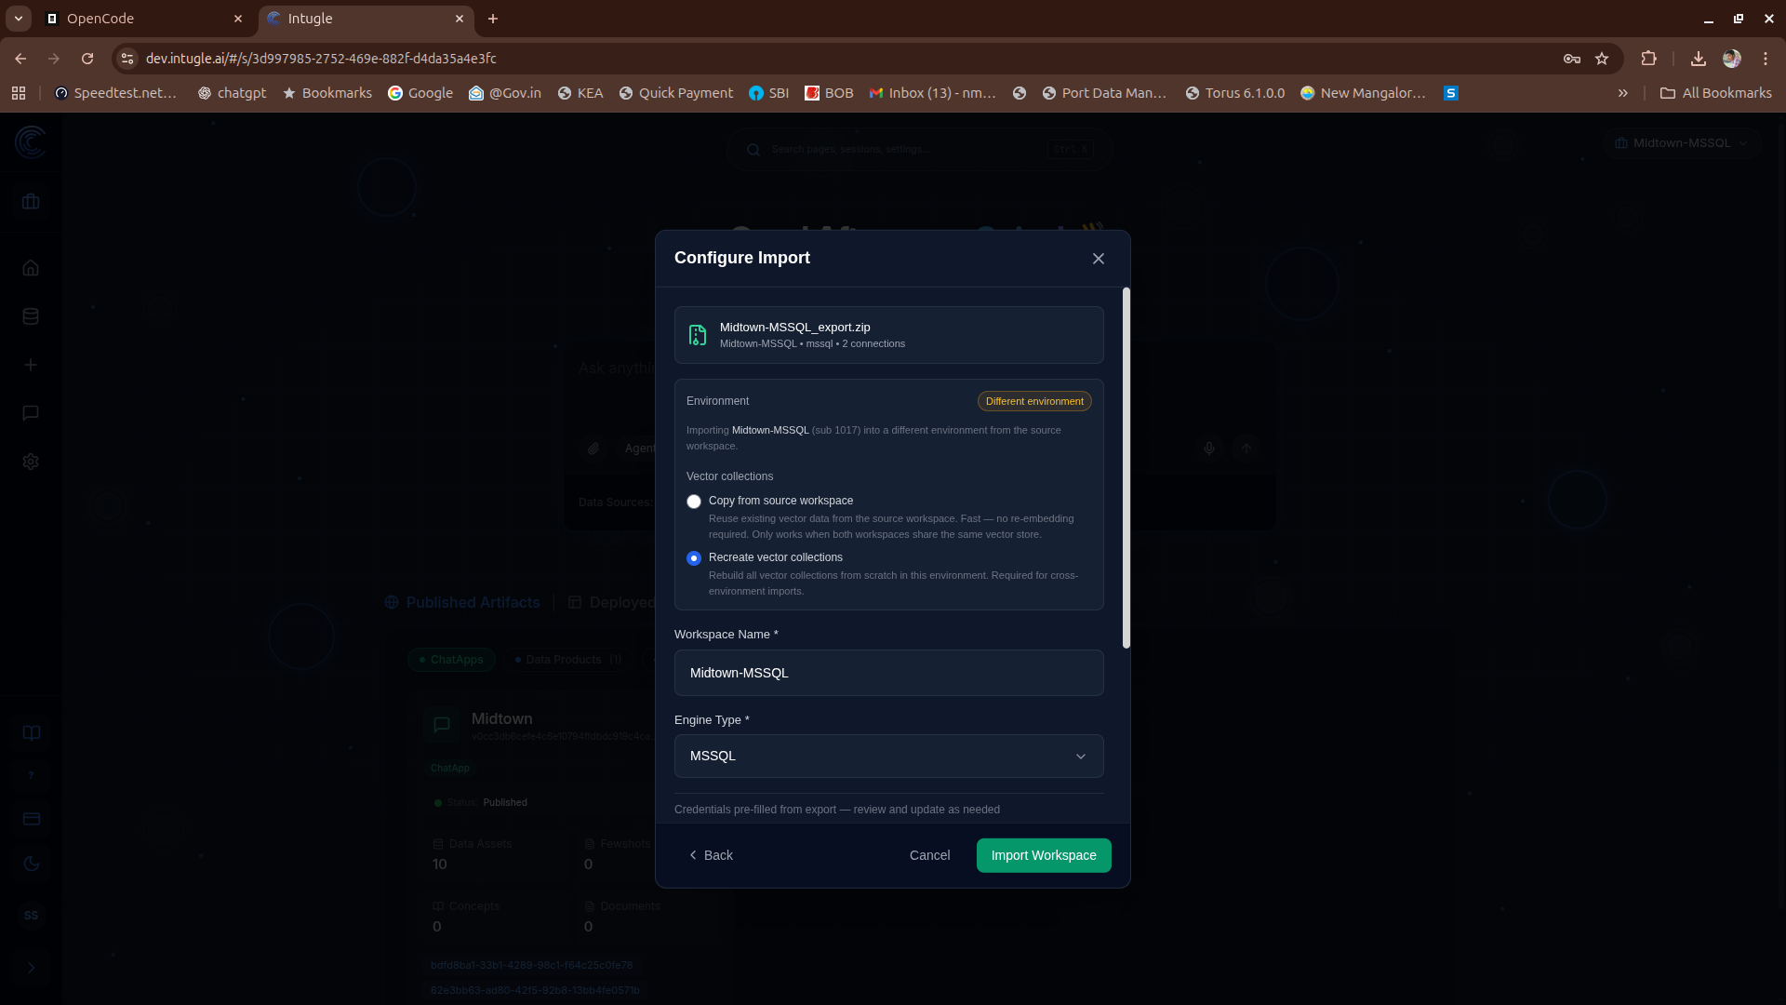The height and width of the screenshot is (1005, 1786).
Task: Open the chatgpt bookmark
Action: [x=232, y=93]
